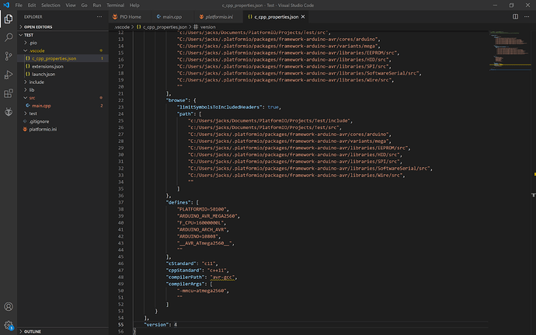536x335 pixels.
Task: Click the "PLATFORMIO=50100" define
Action: click(x=202, y=209)
